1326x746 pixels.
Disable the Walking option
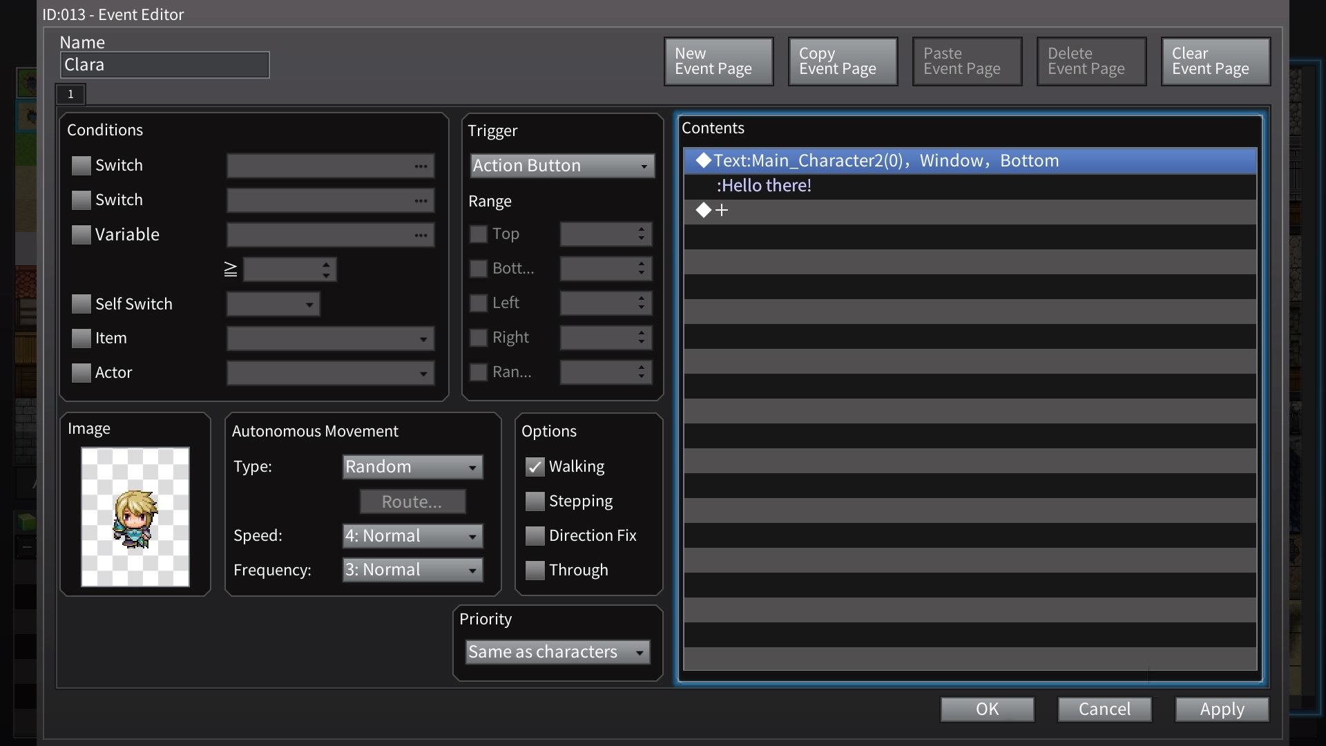(535, 466)
